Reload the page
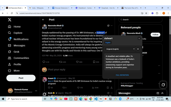This screenshot has height=107, width=171. pyautogui.click(x=12, y=13)
